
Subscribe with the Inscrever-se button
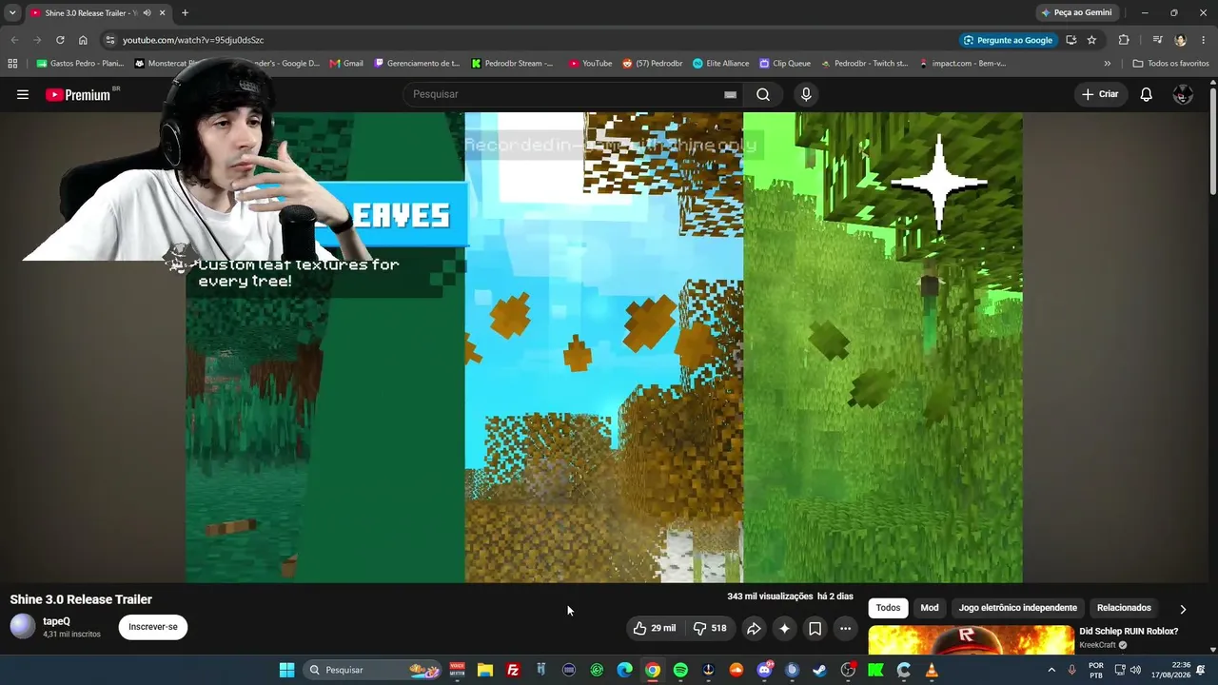tap(153, 627)
